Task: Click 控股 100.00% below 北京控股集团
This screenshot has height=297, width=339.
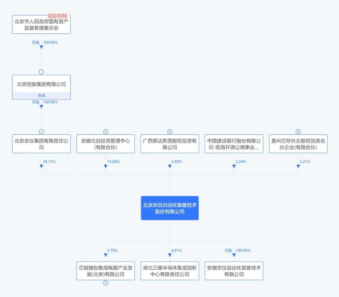Action: click(45, 102)
